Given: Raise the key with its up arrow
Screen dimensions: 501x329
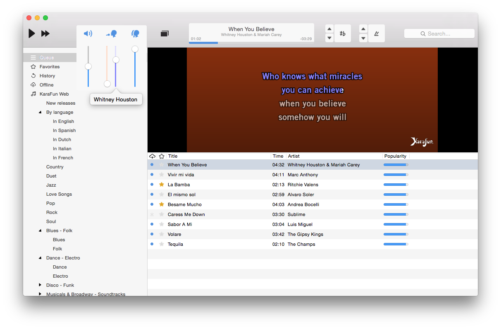Looking at the screenshot, I should [329, 29].
